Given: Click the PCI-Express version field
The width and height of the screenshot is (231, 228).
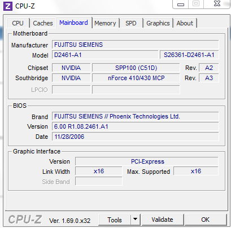Looking at the screenshot, I should (x=147, y=161).
